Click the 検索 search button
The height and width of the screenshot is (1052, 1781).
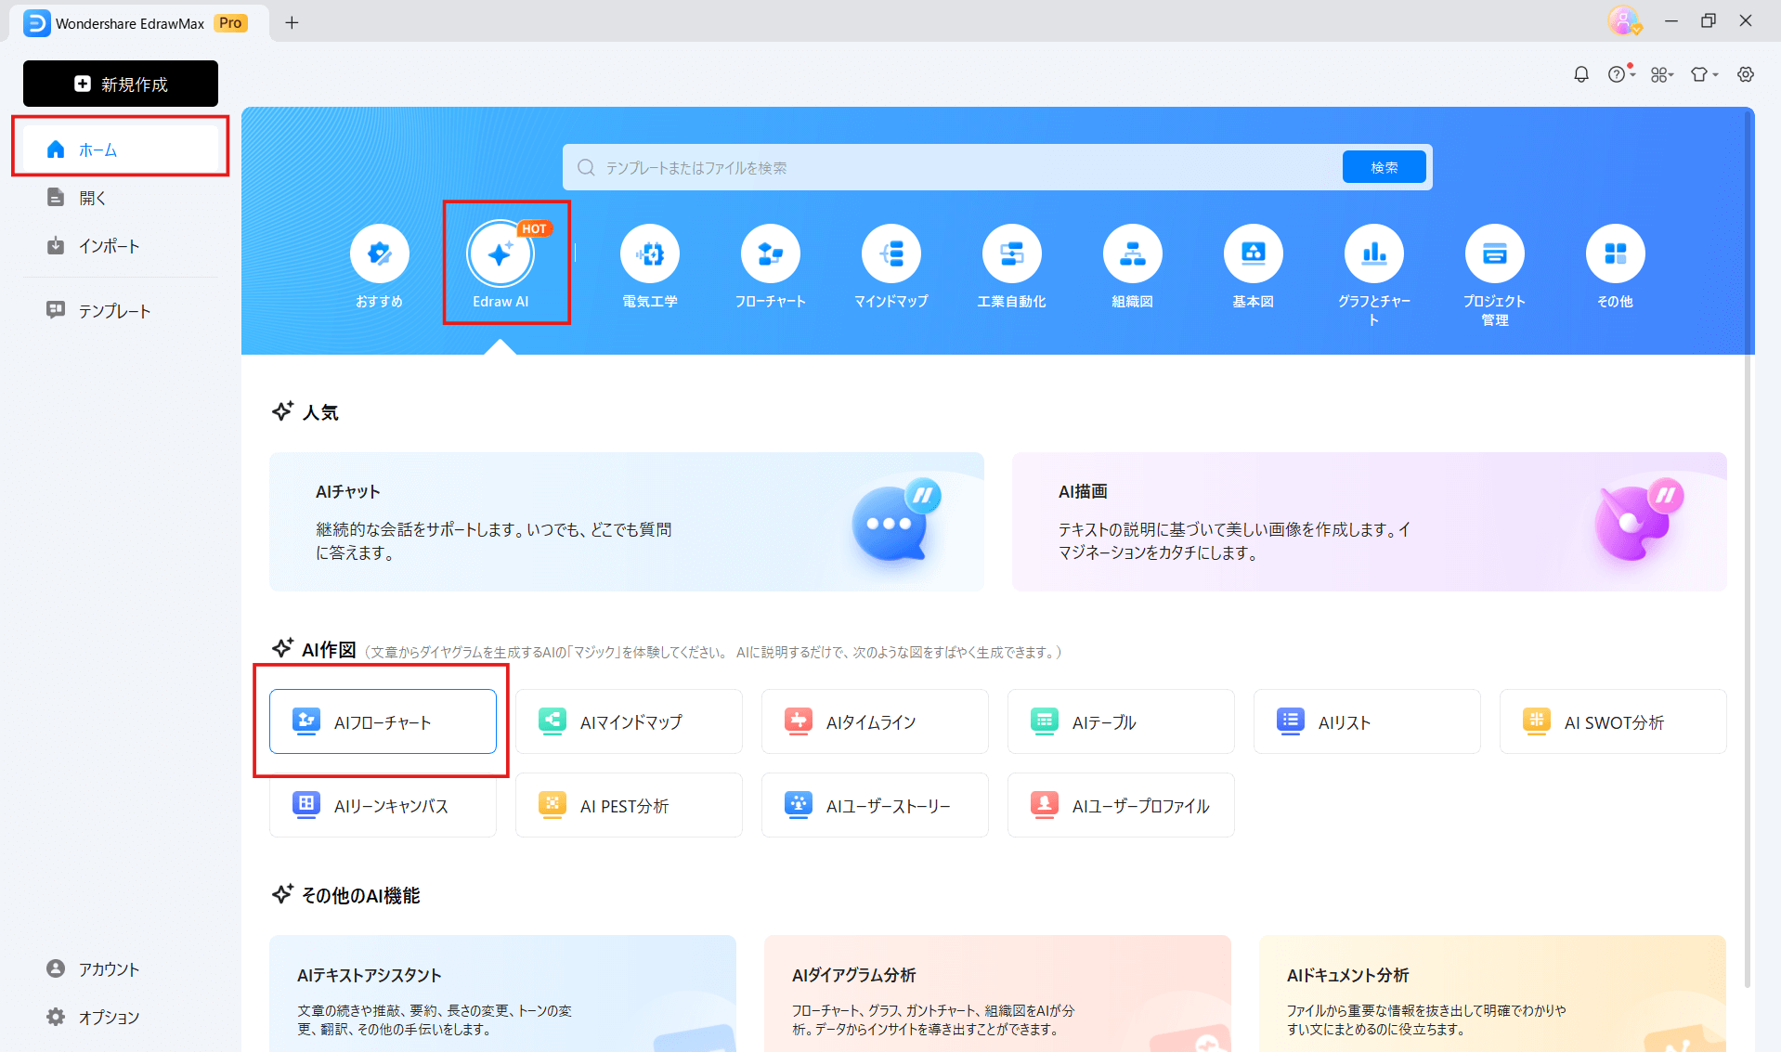1384,167
